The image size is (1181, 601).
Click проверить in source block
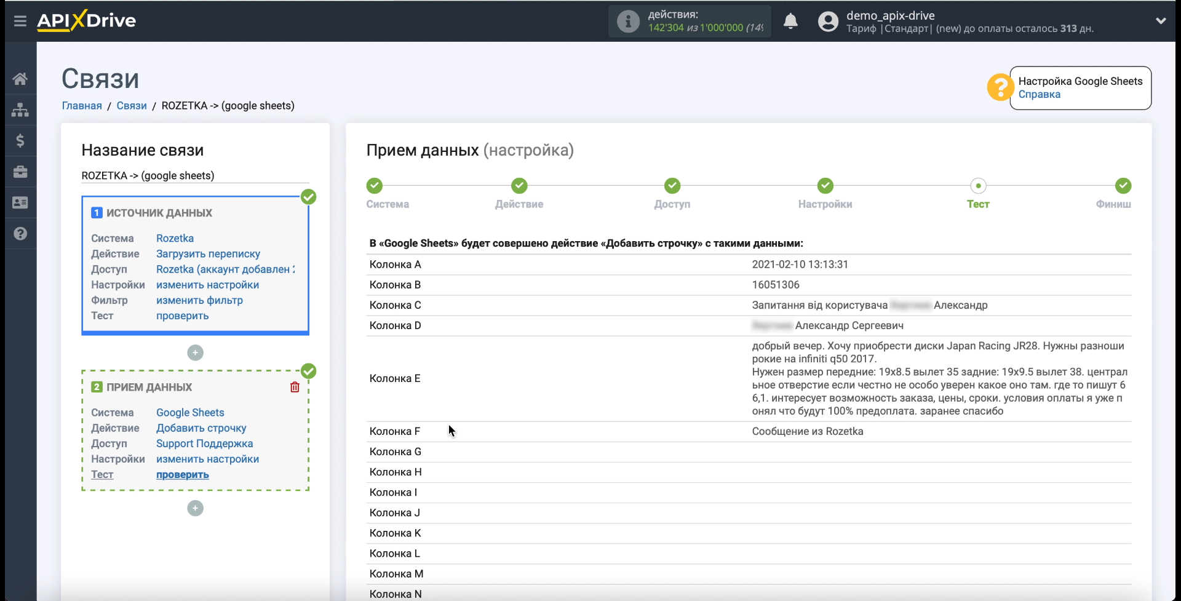(x=182, y=316)
